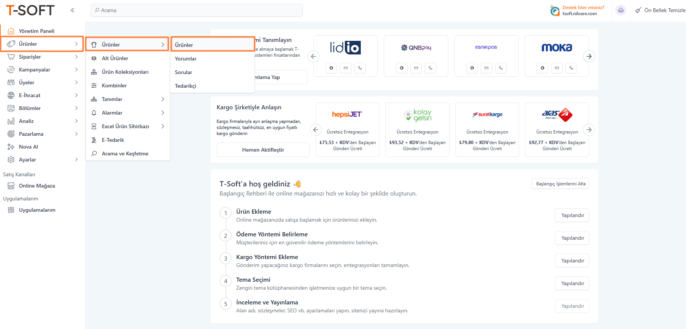Viewport: 686px width, 329px height.
Task: Click the web icon under the Moka card
Action: click(543, 68)
